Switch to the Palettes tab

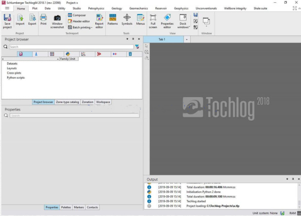point(66,207)
